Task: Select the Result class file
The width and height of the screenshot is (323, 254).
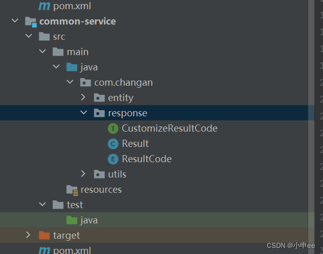Action: [135, 144]
